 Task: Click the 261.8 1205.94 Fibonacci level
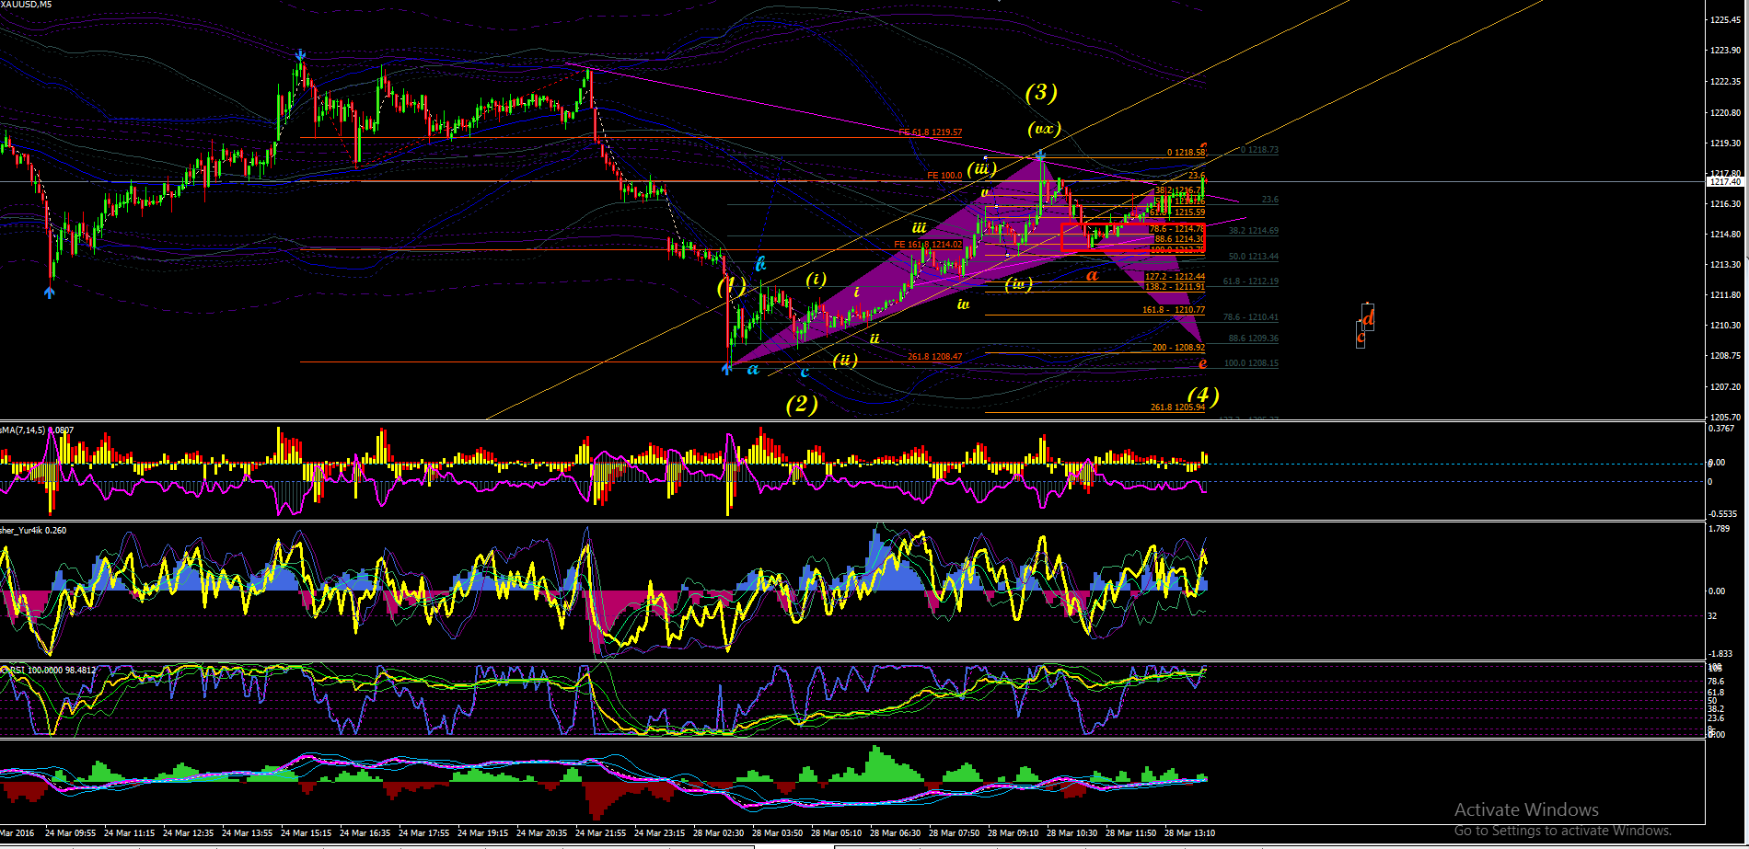[x=1177, y=407]
